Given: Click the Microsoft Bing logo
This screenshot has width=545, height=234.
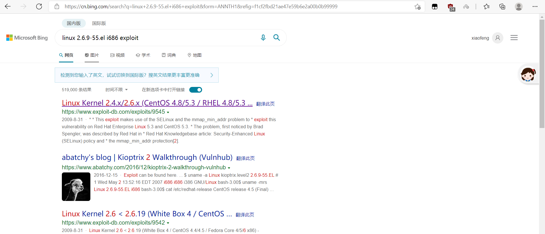Looking at the screenshot, I should (27, 38).
